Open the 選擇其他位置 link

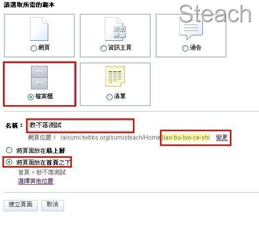tap(35, 181)
